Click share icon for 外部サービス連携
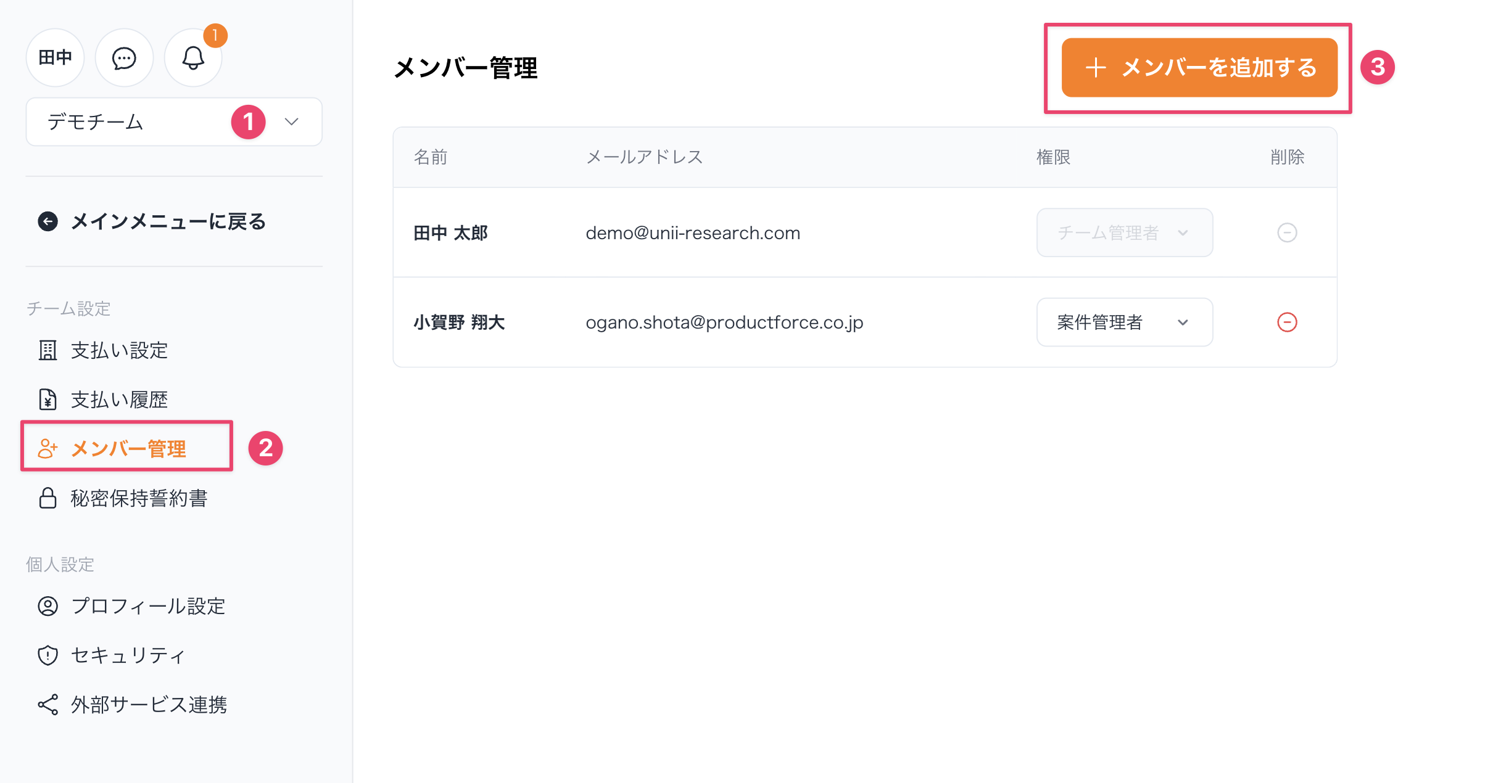The image size is (1493, 783). (x=48, y=705)
